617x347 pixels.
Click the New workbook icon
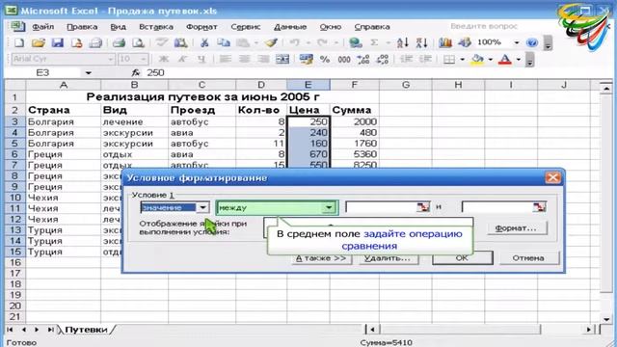[x=19, y=42]
